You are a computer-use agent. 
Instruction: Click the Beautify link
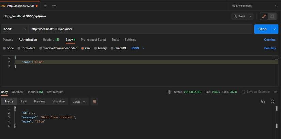(x=270, y=48)
